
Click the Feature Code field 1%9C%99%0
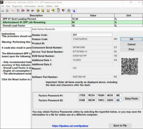click(x=92, y=39)
